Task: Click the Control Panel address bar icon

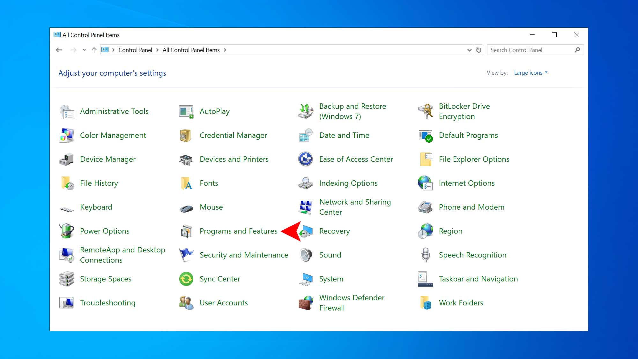Action: click(105, 50)
